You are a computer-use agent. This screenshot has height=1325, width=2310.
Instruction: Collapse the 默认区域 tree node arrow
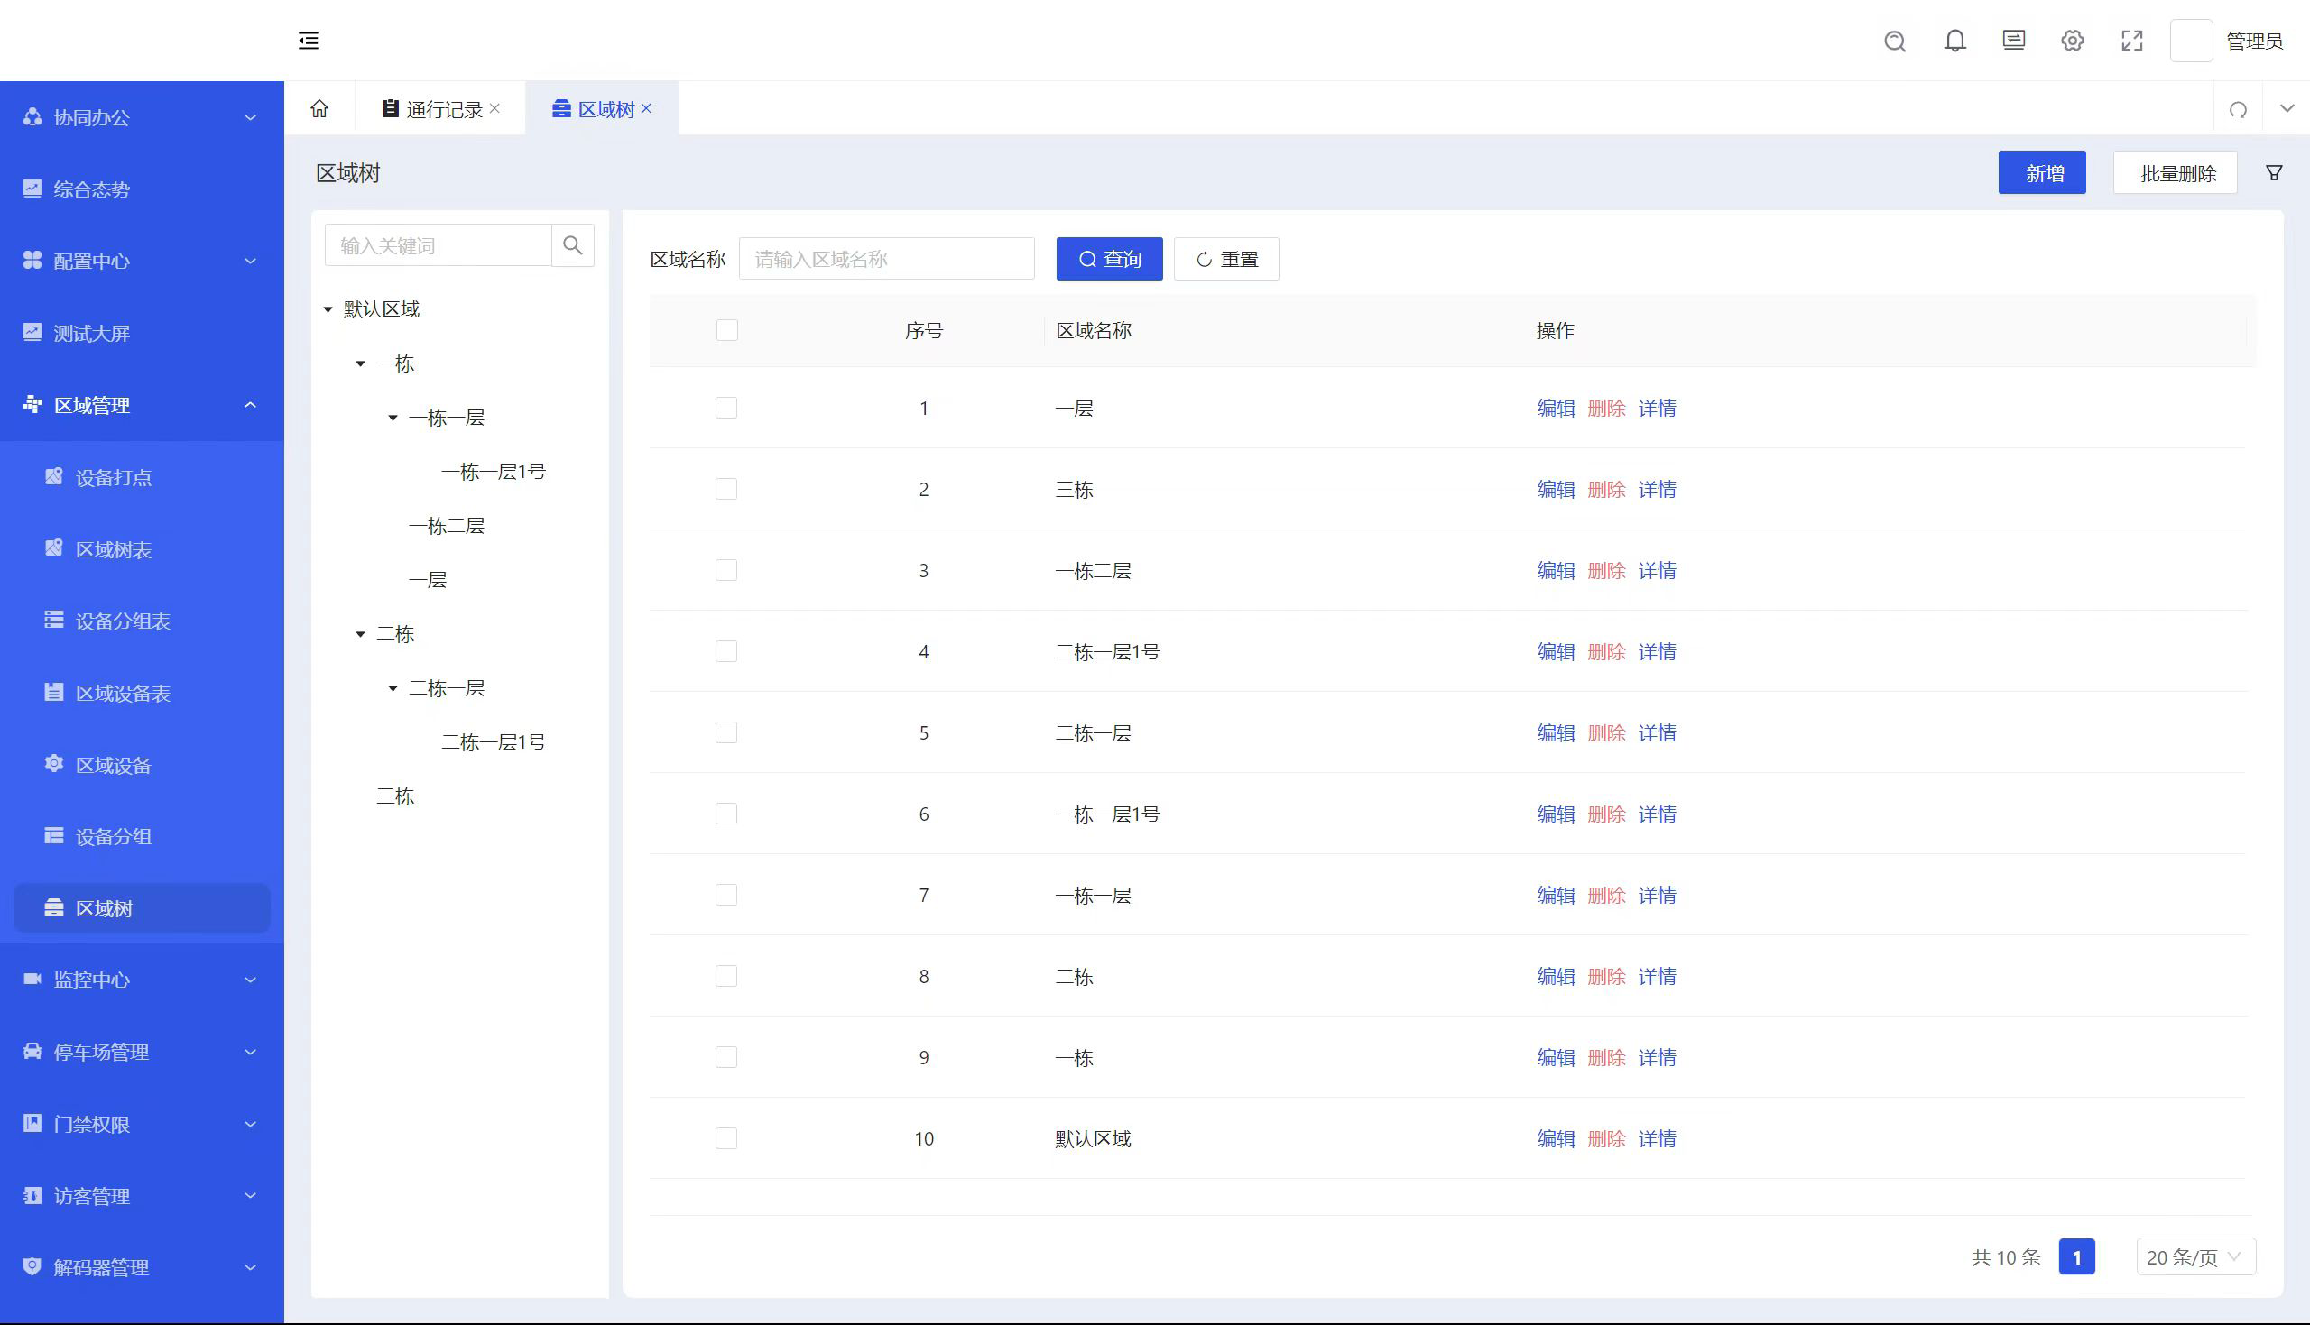click(x=328, y=310)
